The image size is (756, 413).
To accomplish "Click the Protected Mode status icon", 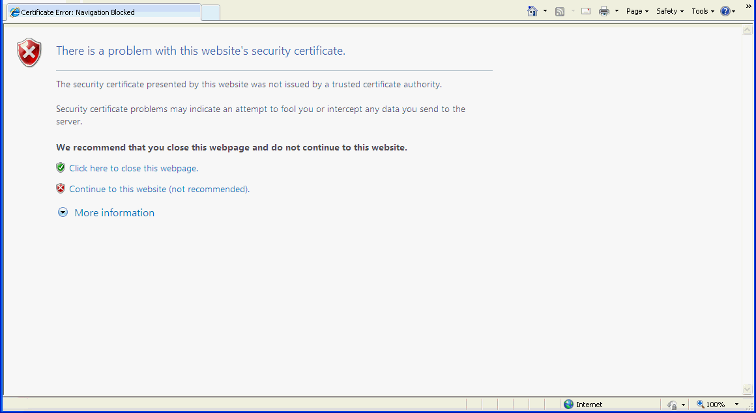I will tap(672, 405).
